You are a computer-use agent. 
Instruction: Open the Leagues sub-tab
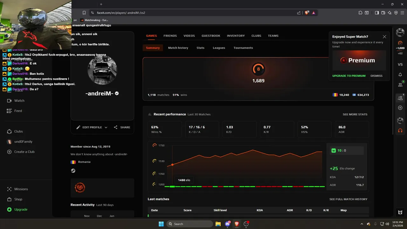pyautogui.click(x=219, y=48)
